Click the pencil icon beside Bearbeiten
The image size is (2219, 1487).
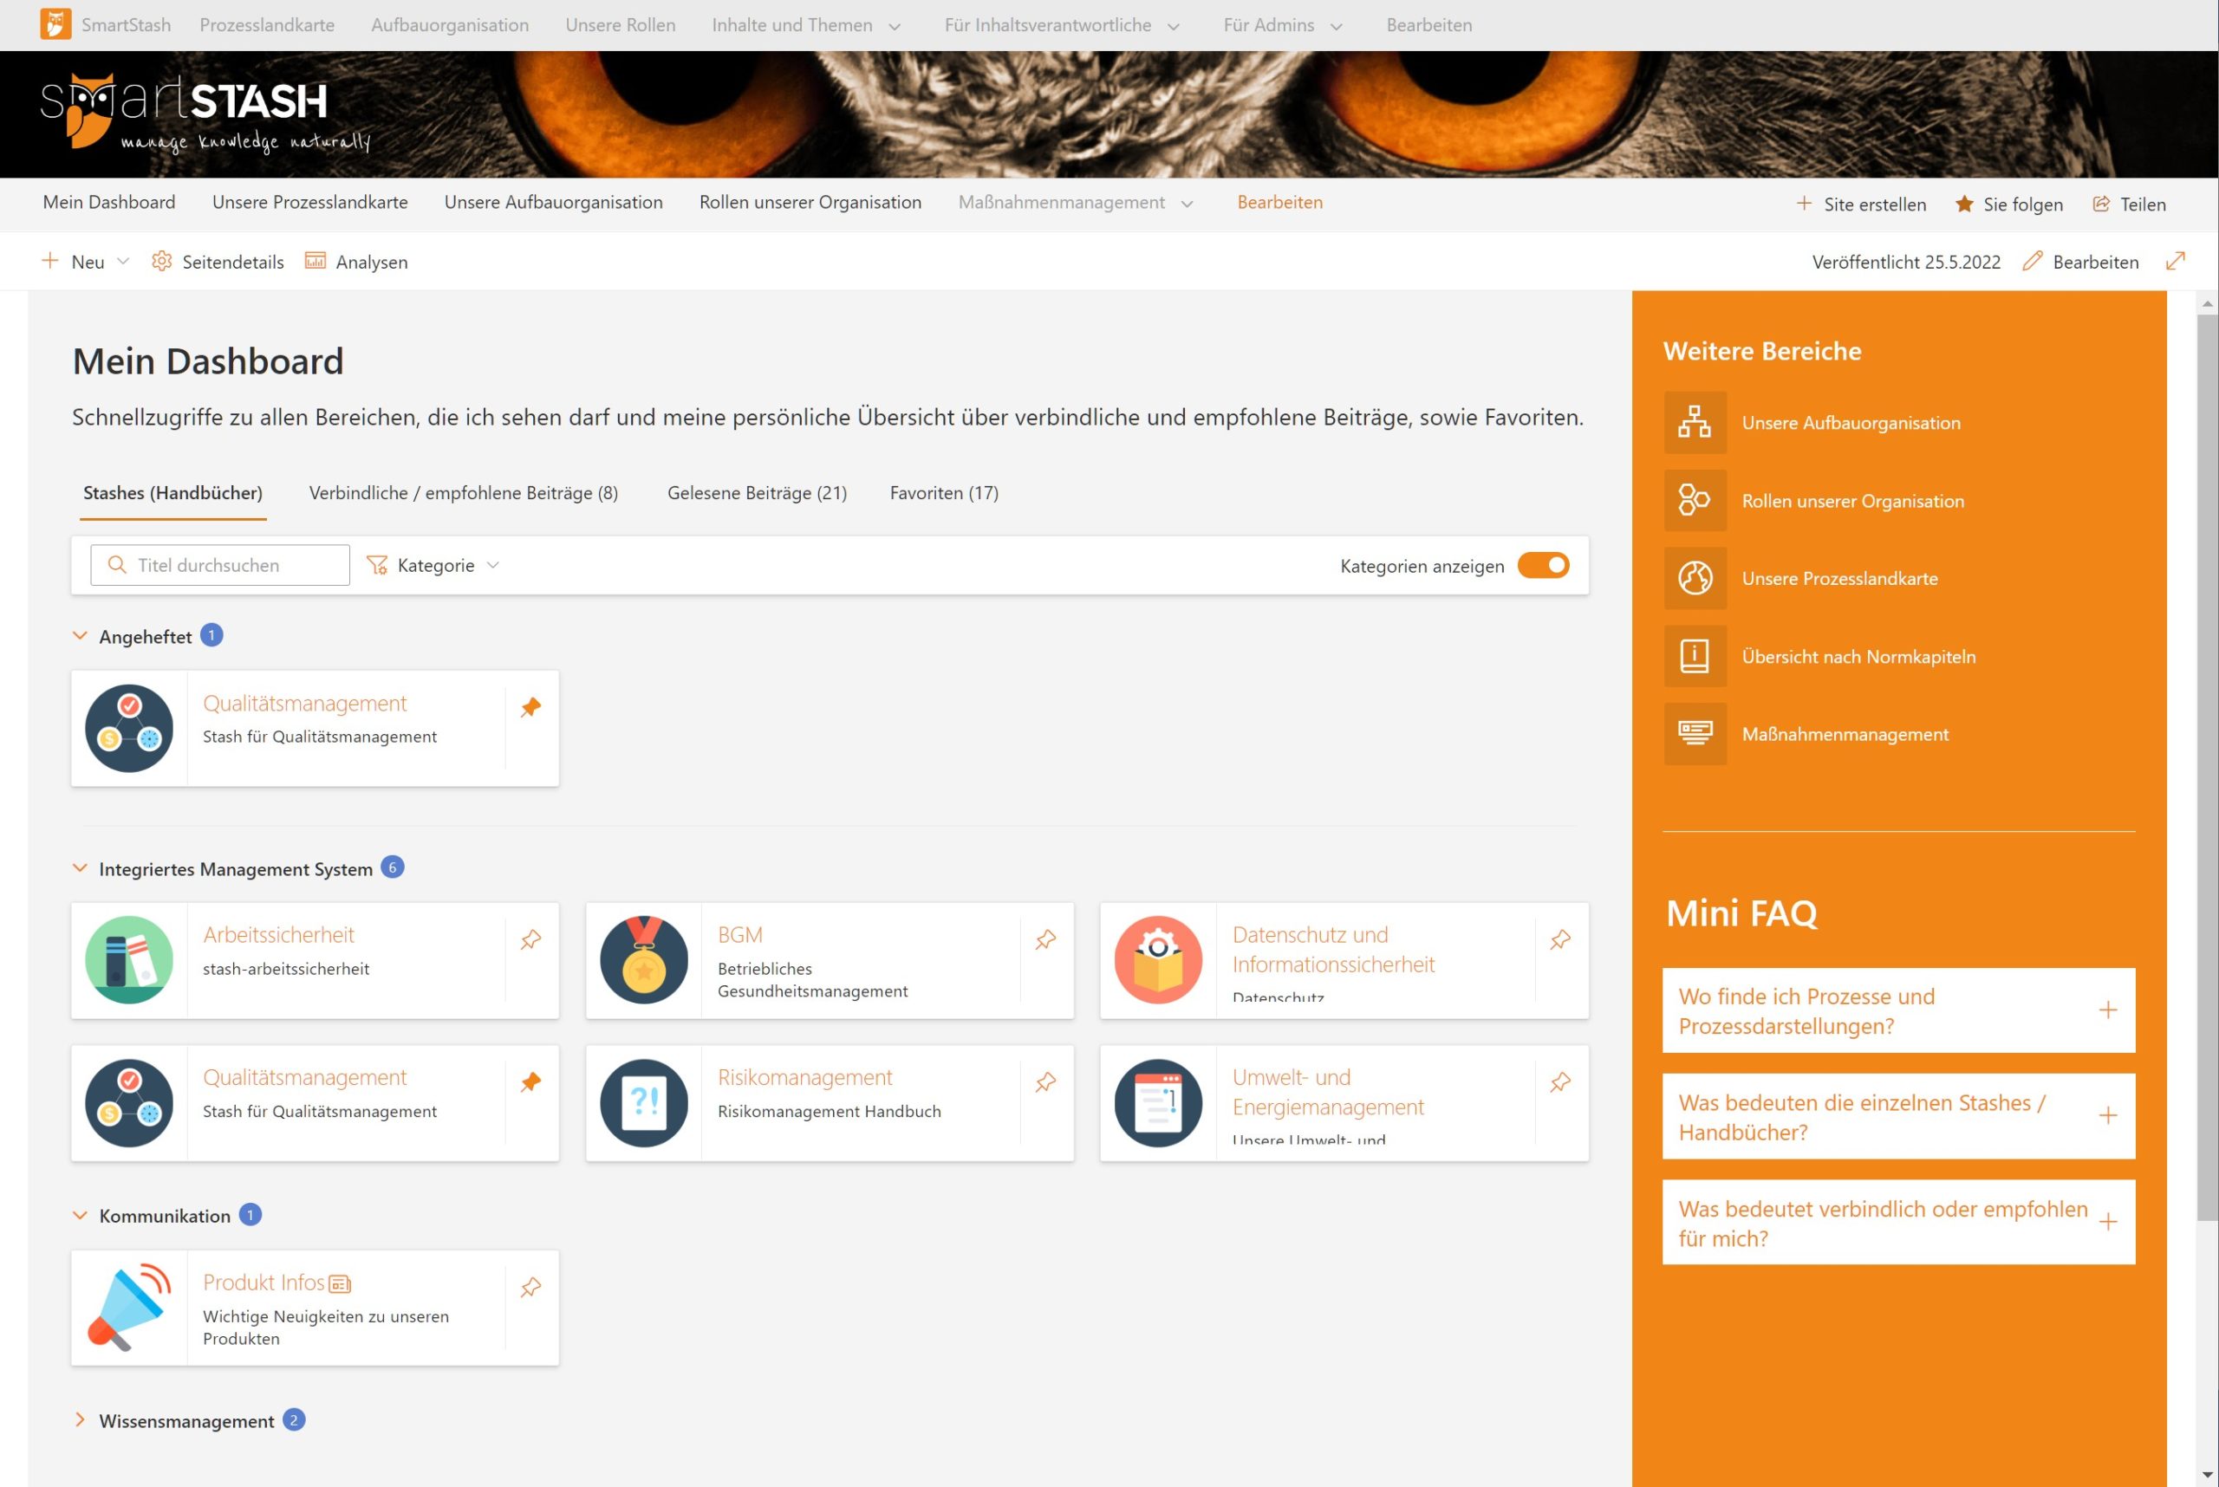2032,261
